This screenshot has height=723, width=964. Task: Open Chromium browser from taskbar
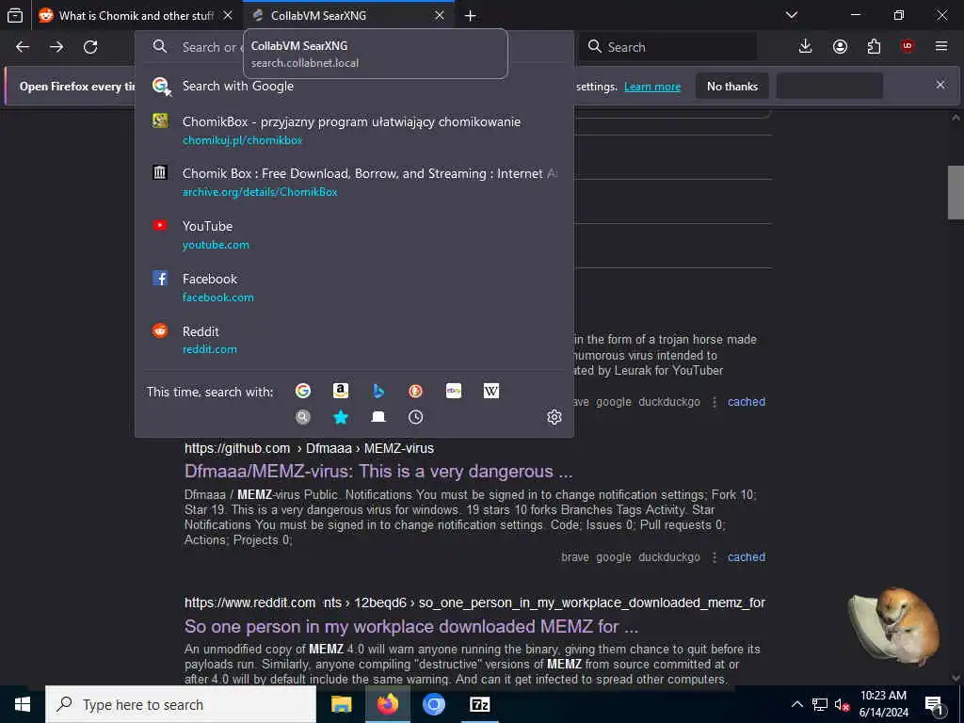(x=434, y=704)
